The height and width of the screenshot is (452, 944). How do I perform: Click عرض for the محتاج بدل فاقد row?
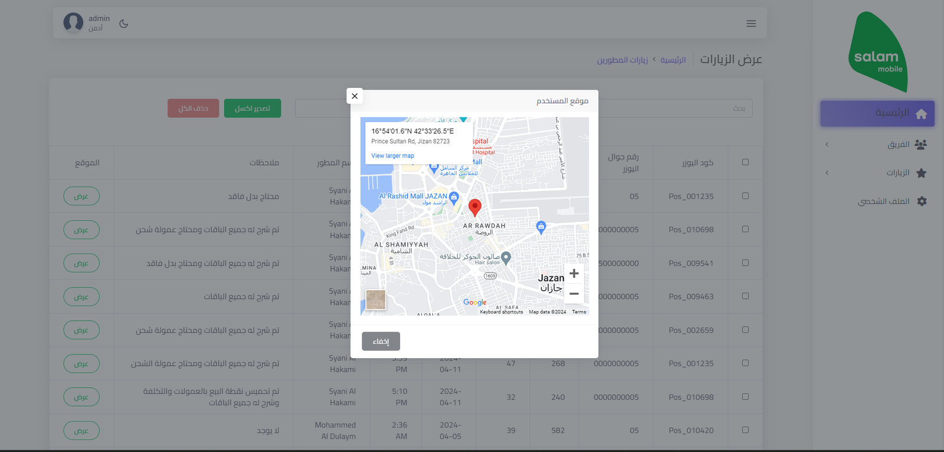[81, 196]
